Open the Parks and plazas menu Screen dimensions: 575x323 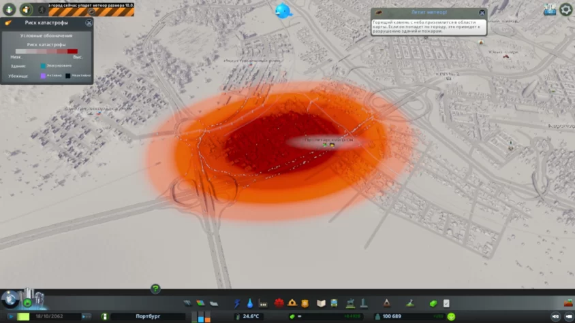[350, 303]
